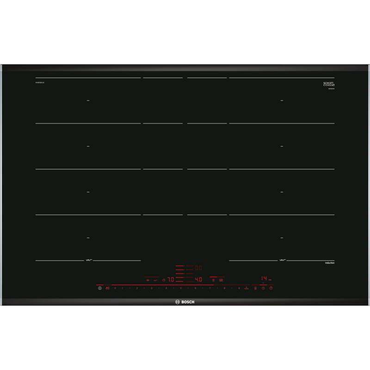Select level 0 on the power slider
This screenshot has width=370, height=370.
[x=115, y=288]
